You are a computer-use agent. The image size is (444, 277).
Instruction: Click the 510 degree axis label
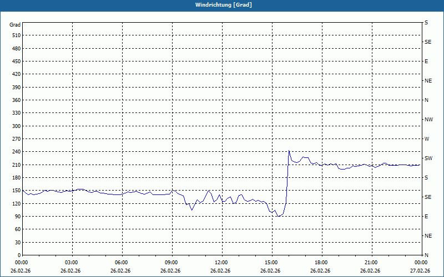17,35
